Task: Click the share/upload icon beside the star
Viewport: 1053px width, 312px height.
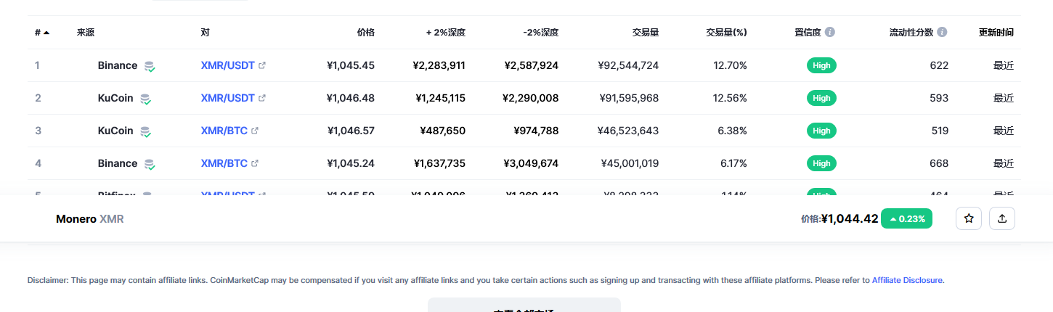Action: 1002,218
